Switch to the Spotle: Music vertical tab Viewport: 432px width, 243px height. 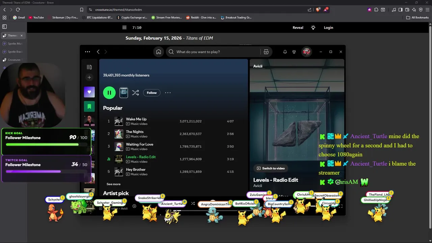click(x=13, y=44)
